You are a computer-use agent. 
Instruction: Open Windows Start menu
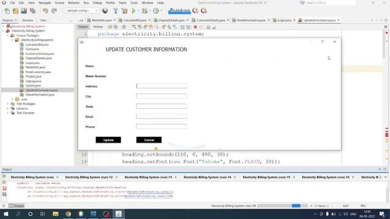[x=6, y=214]
